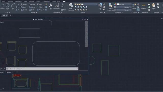Click the Offset tool icon

click(x=46, y=10)
